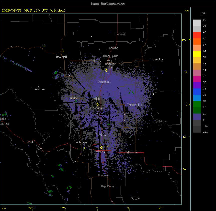The height and width of the screenshot is (211, 216).
Task: Click the -100 tick label on bottom axis
Action: pos(31,207)
